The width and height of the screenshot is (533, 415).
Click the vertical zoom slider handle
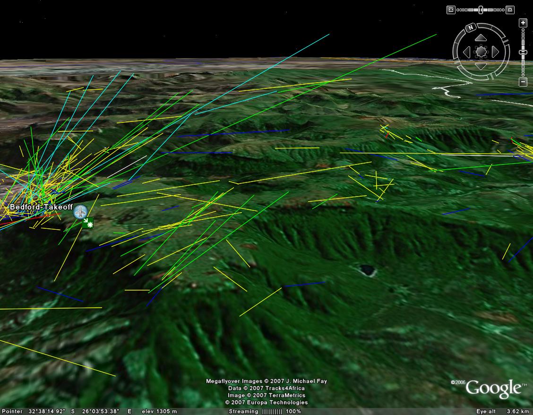pos(523,52)
